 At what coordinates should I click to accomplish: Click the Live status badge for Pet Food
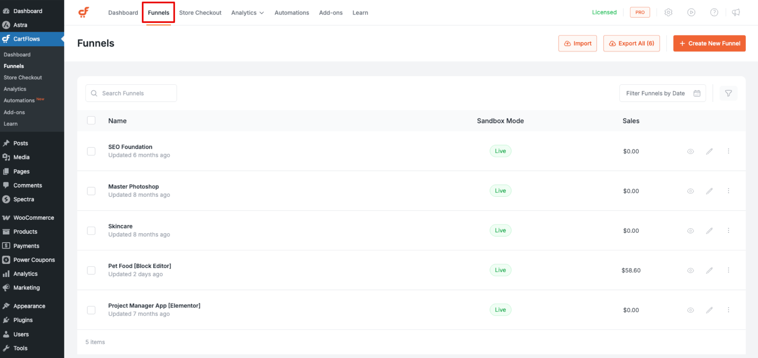pos(500,270)
